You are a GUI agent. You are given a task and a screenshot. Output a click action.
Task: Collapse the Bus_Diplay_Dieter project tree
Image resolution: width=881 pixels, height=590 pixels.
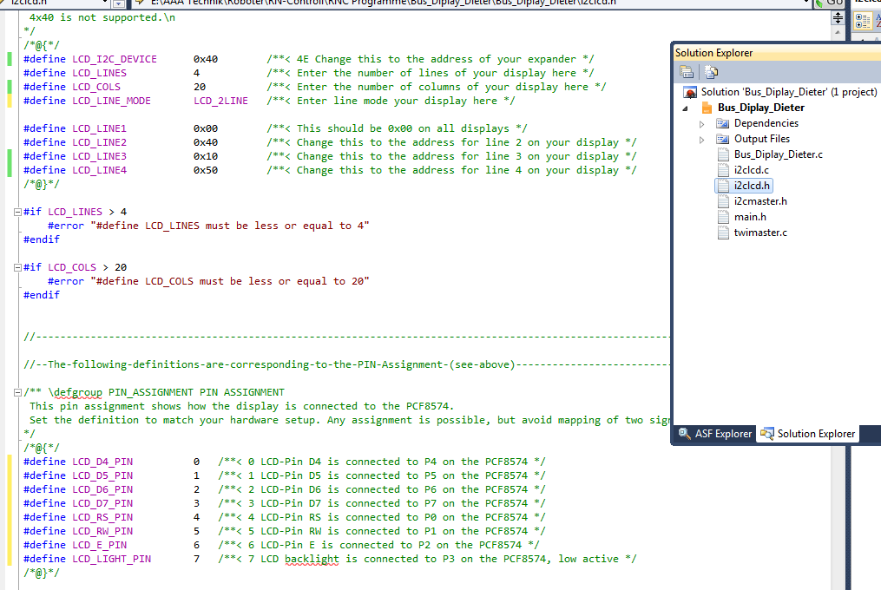coord(686,108)
